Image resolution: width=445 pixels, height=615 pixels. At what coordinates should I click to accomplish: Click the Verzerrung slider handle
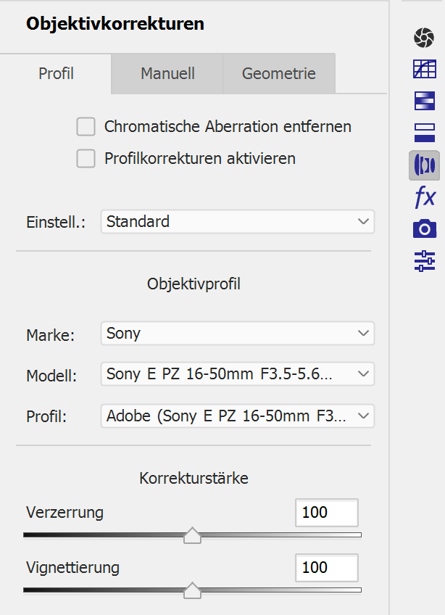point(192,535)
